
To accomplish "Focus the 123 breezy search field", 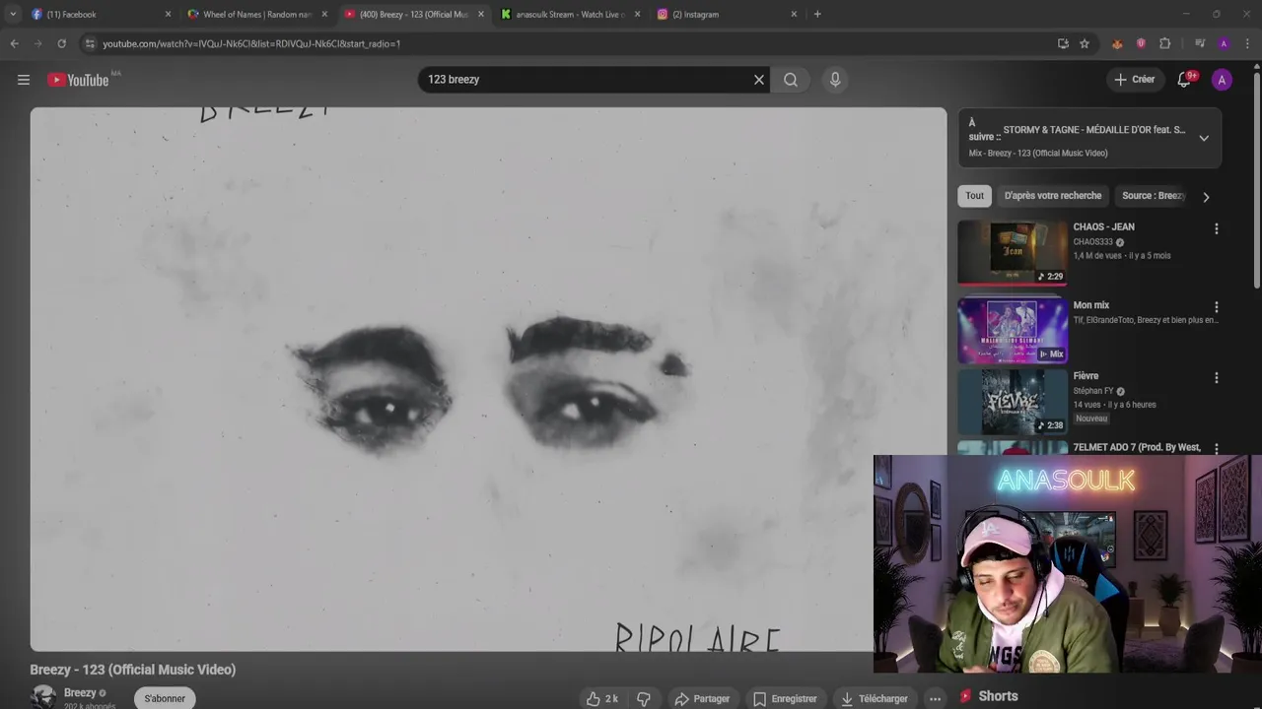I will pos(587,80).
